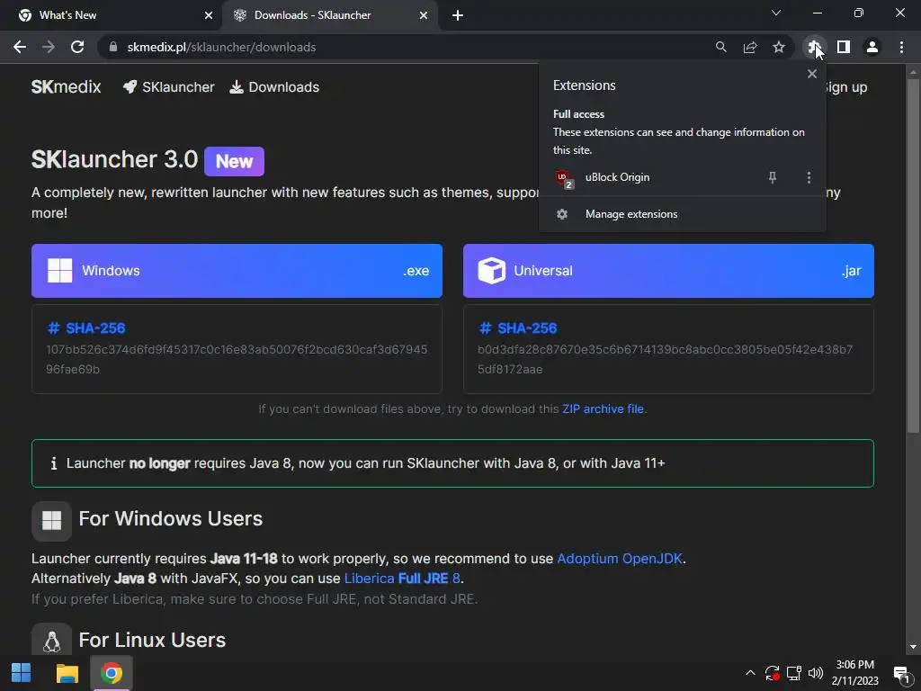
Task: Click the Chrome taskbar icon
Action: click(x=112, y=673)
